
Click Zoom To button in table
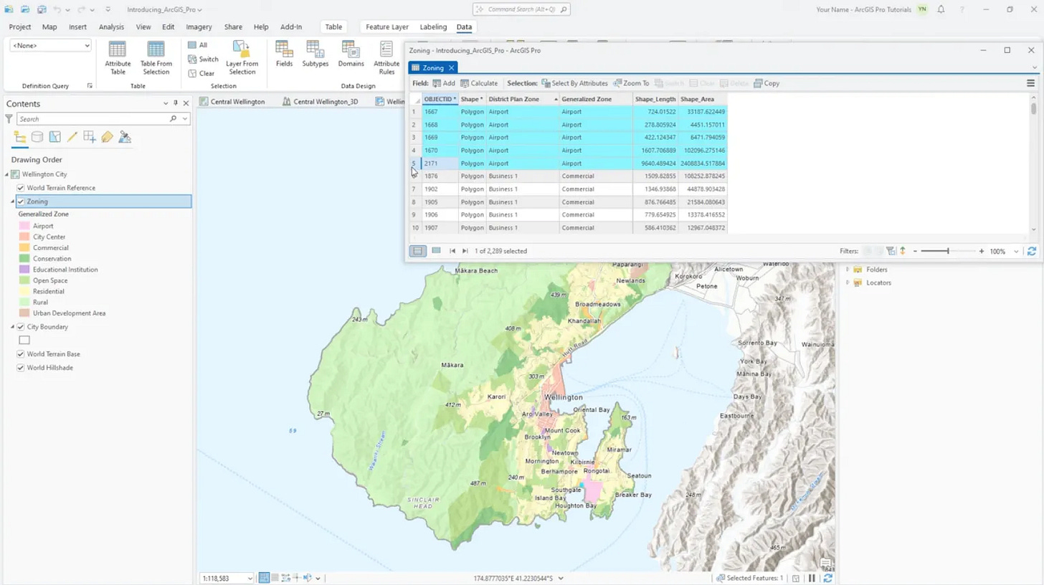(x=631, y=83)
